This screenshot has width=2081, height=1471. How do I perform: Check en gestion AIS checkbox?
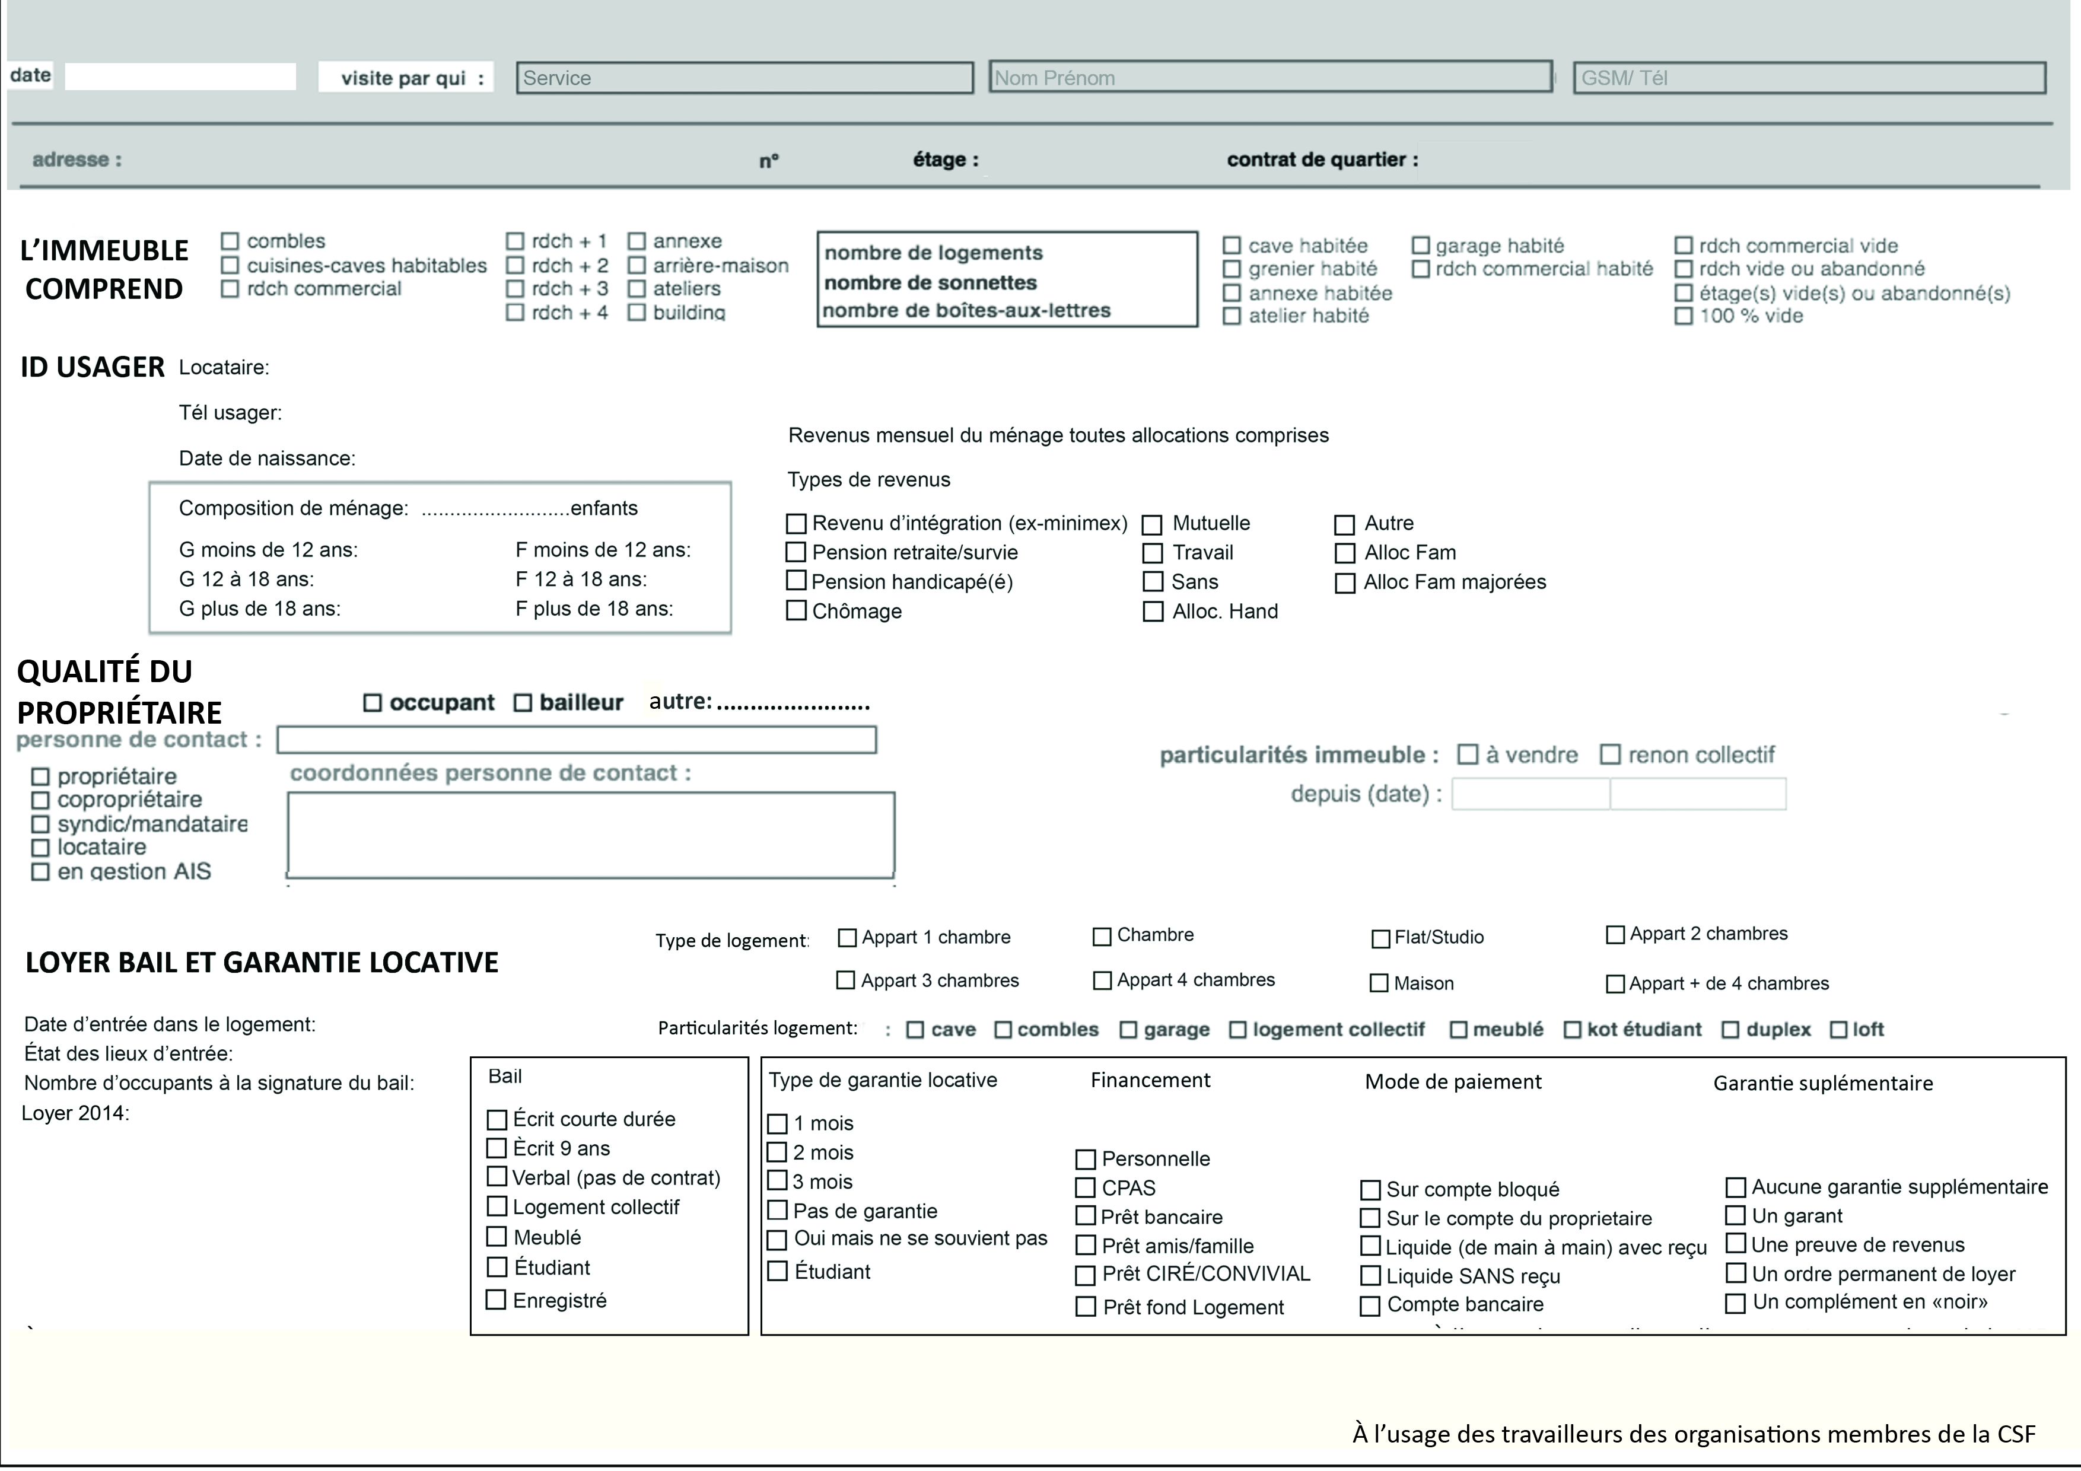(x=40, y=872)
